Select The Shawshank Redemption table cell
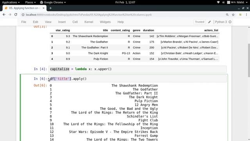 click(90, 36)
